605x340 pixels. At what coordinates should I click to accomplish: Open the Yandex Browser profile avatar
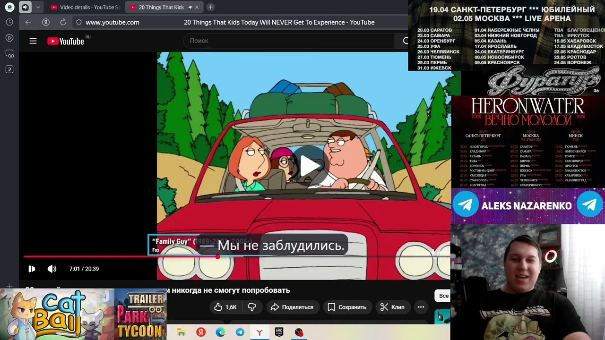coord(9,7)
